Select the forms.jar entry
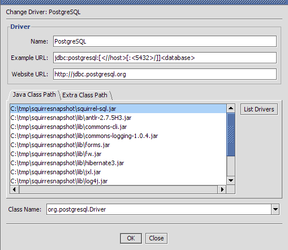The height and width of the screenshot is (250, 288). (118, 145)
